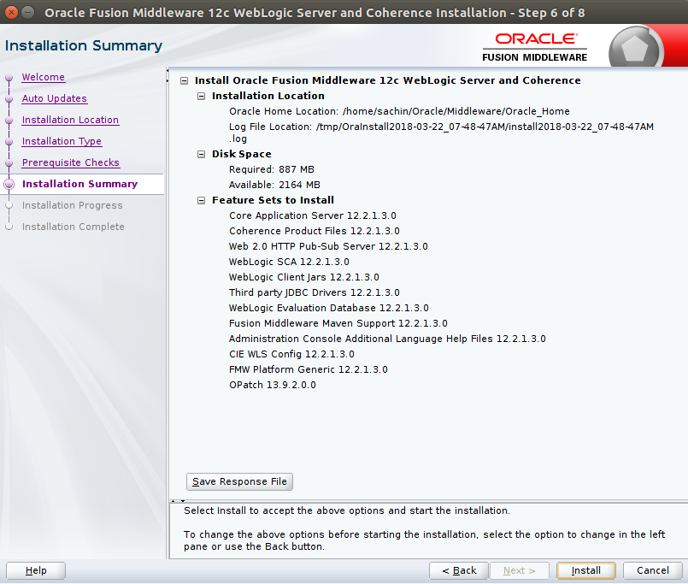Collapse the Disk Space tree section
This screenshot has width=688, height=584.
(x=201, y=154)
